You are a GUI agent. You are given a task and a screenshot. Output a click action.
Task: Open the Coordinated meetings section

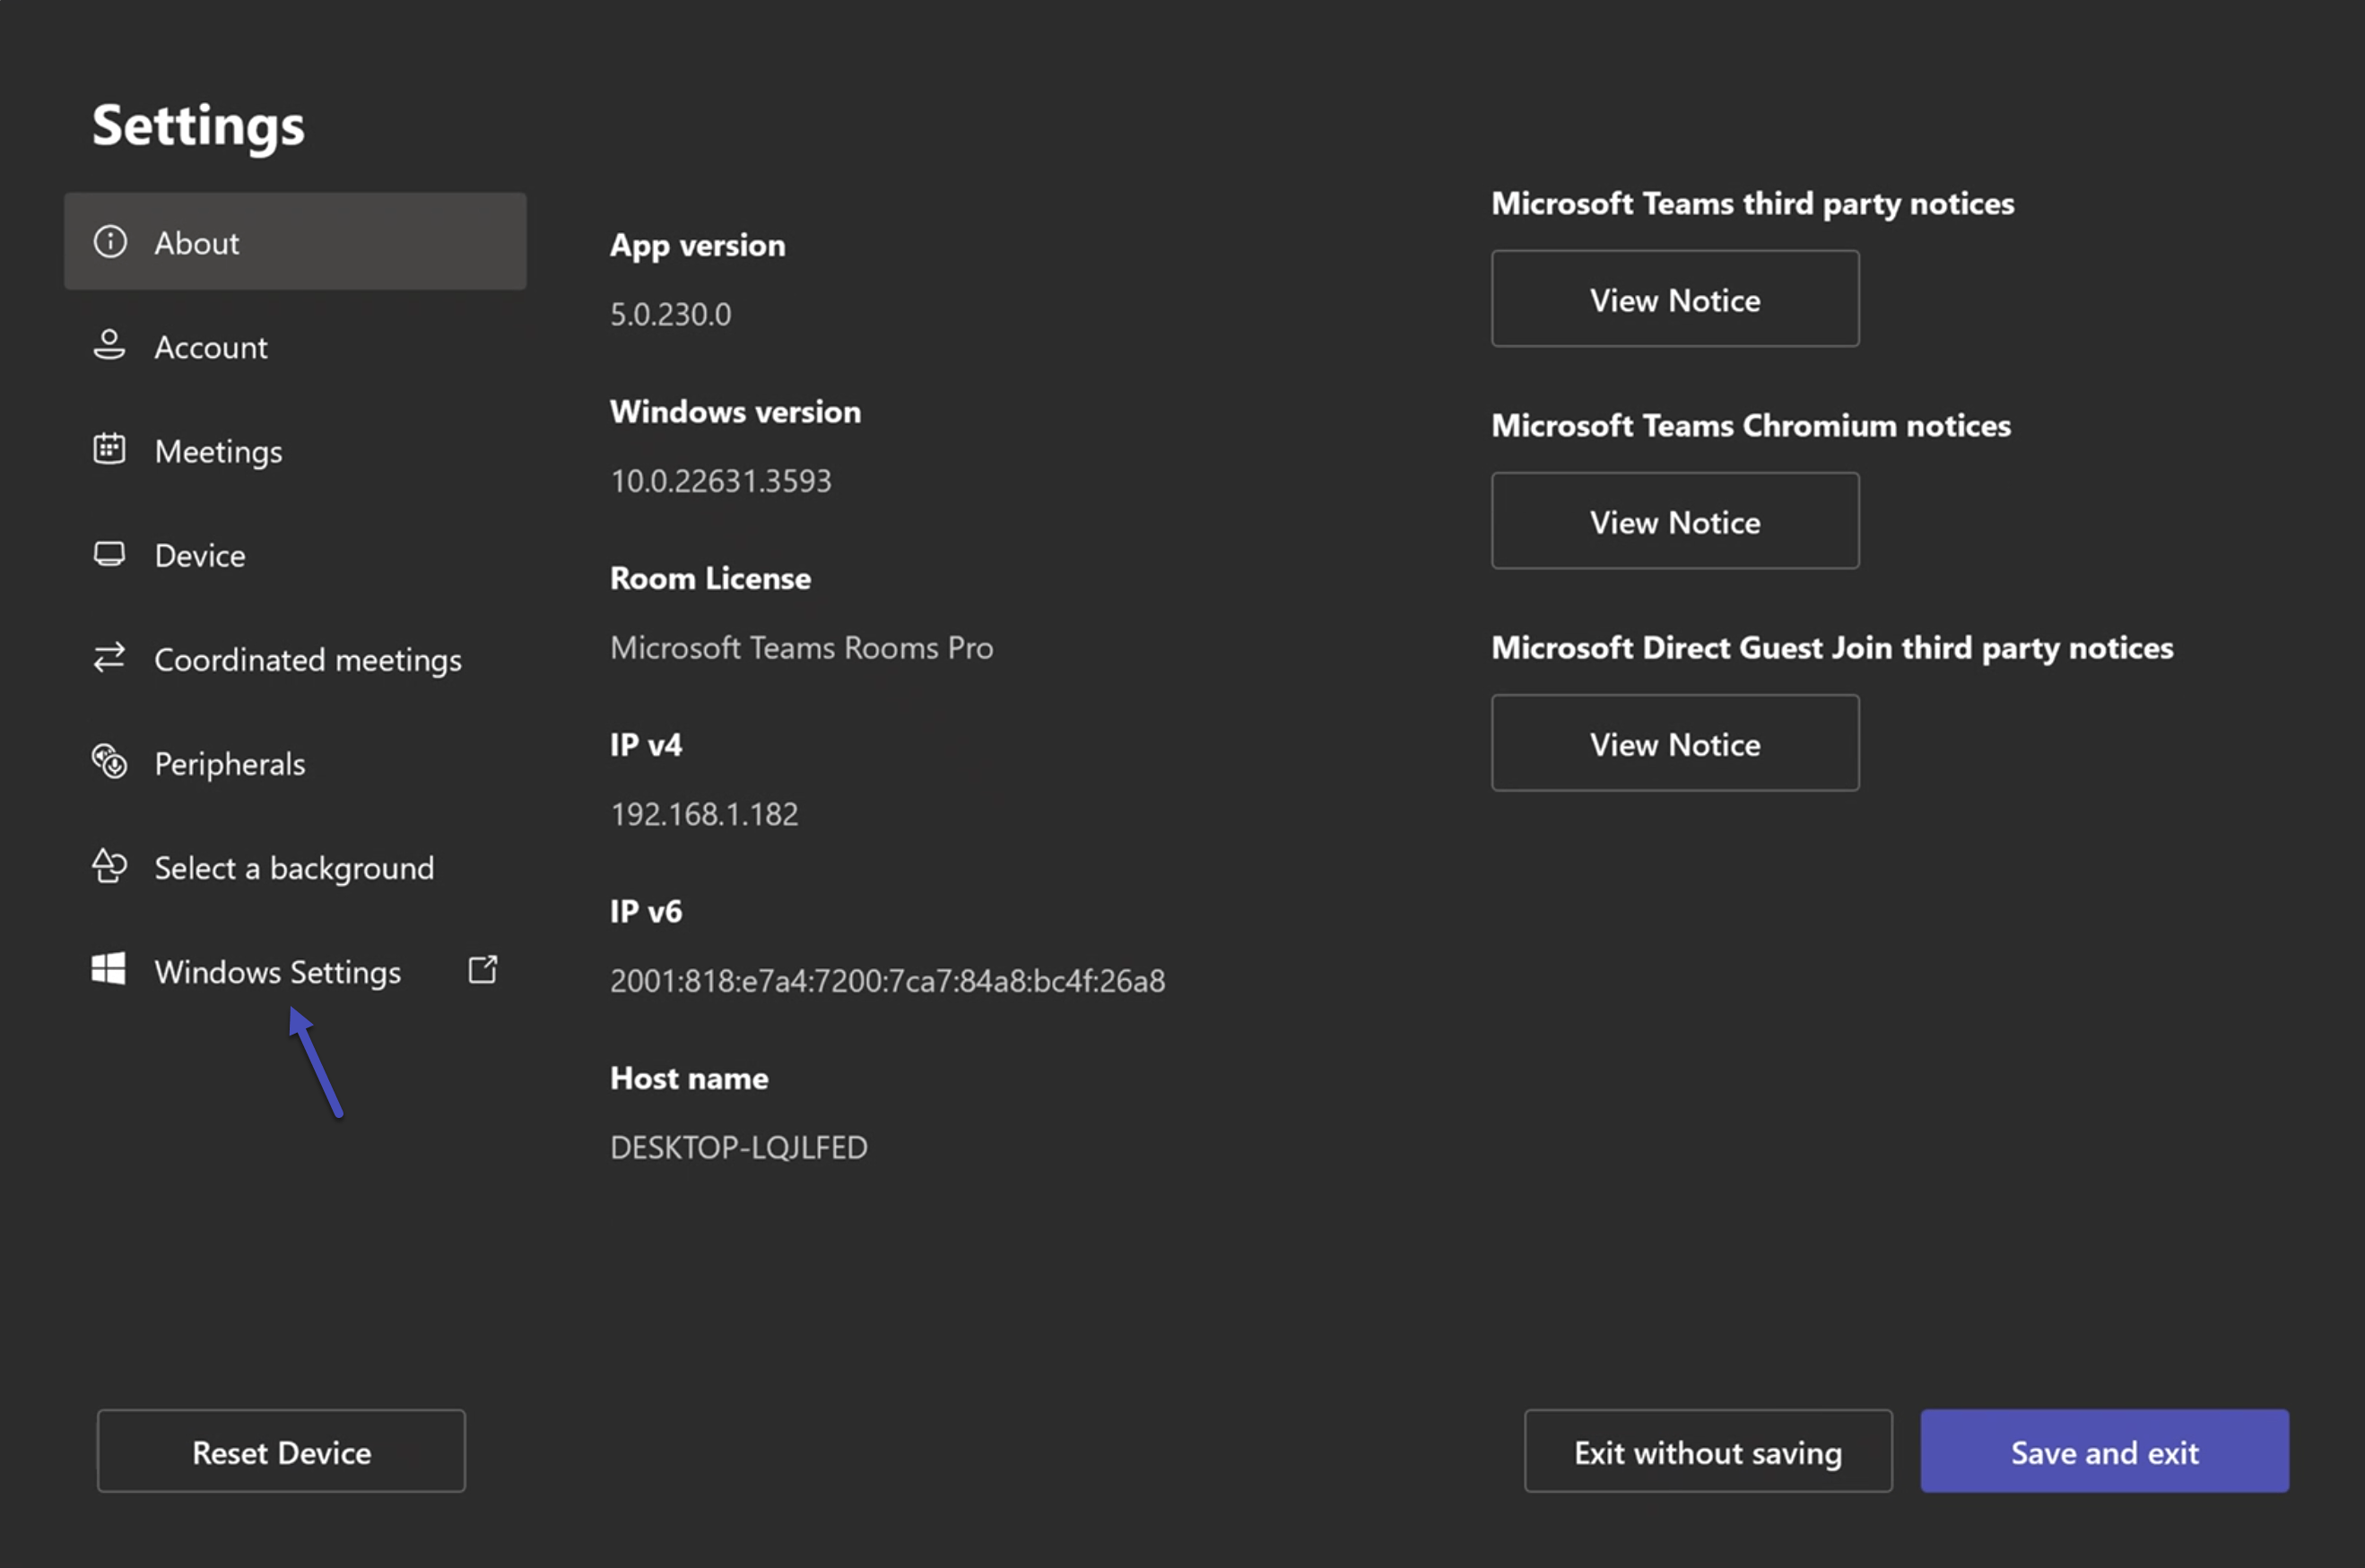pos(309,659)
